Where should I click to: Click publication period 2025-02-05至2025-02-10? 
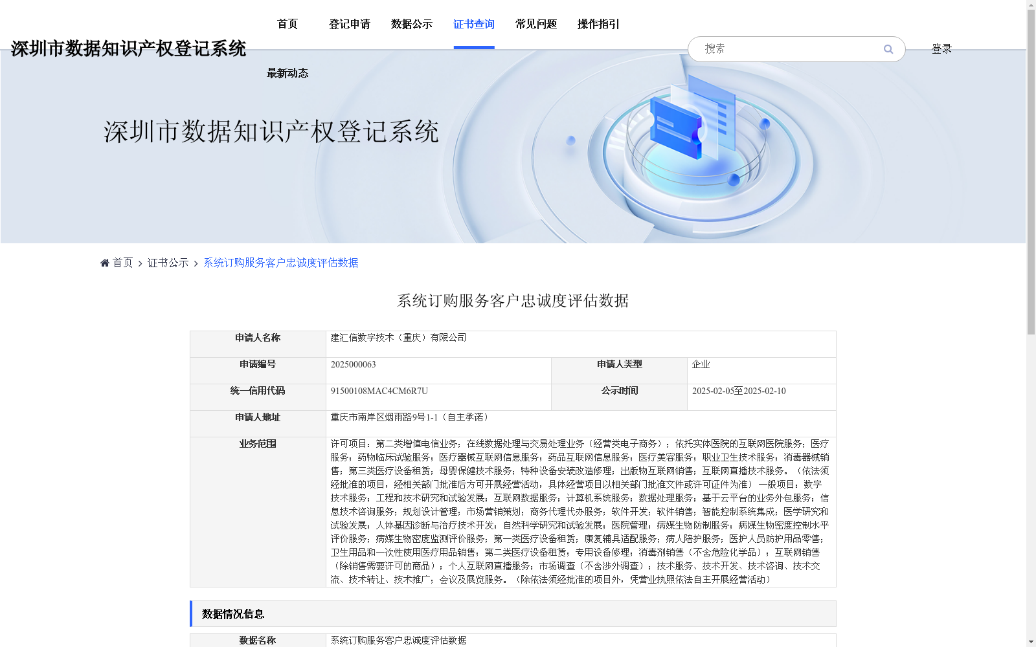(739, 391)
